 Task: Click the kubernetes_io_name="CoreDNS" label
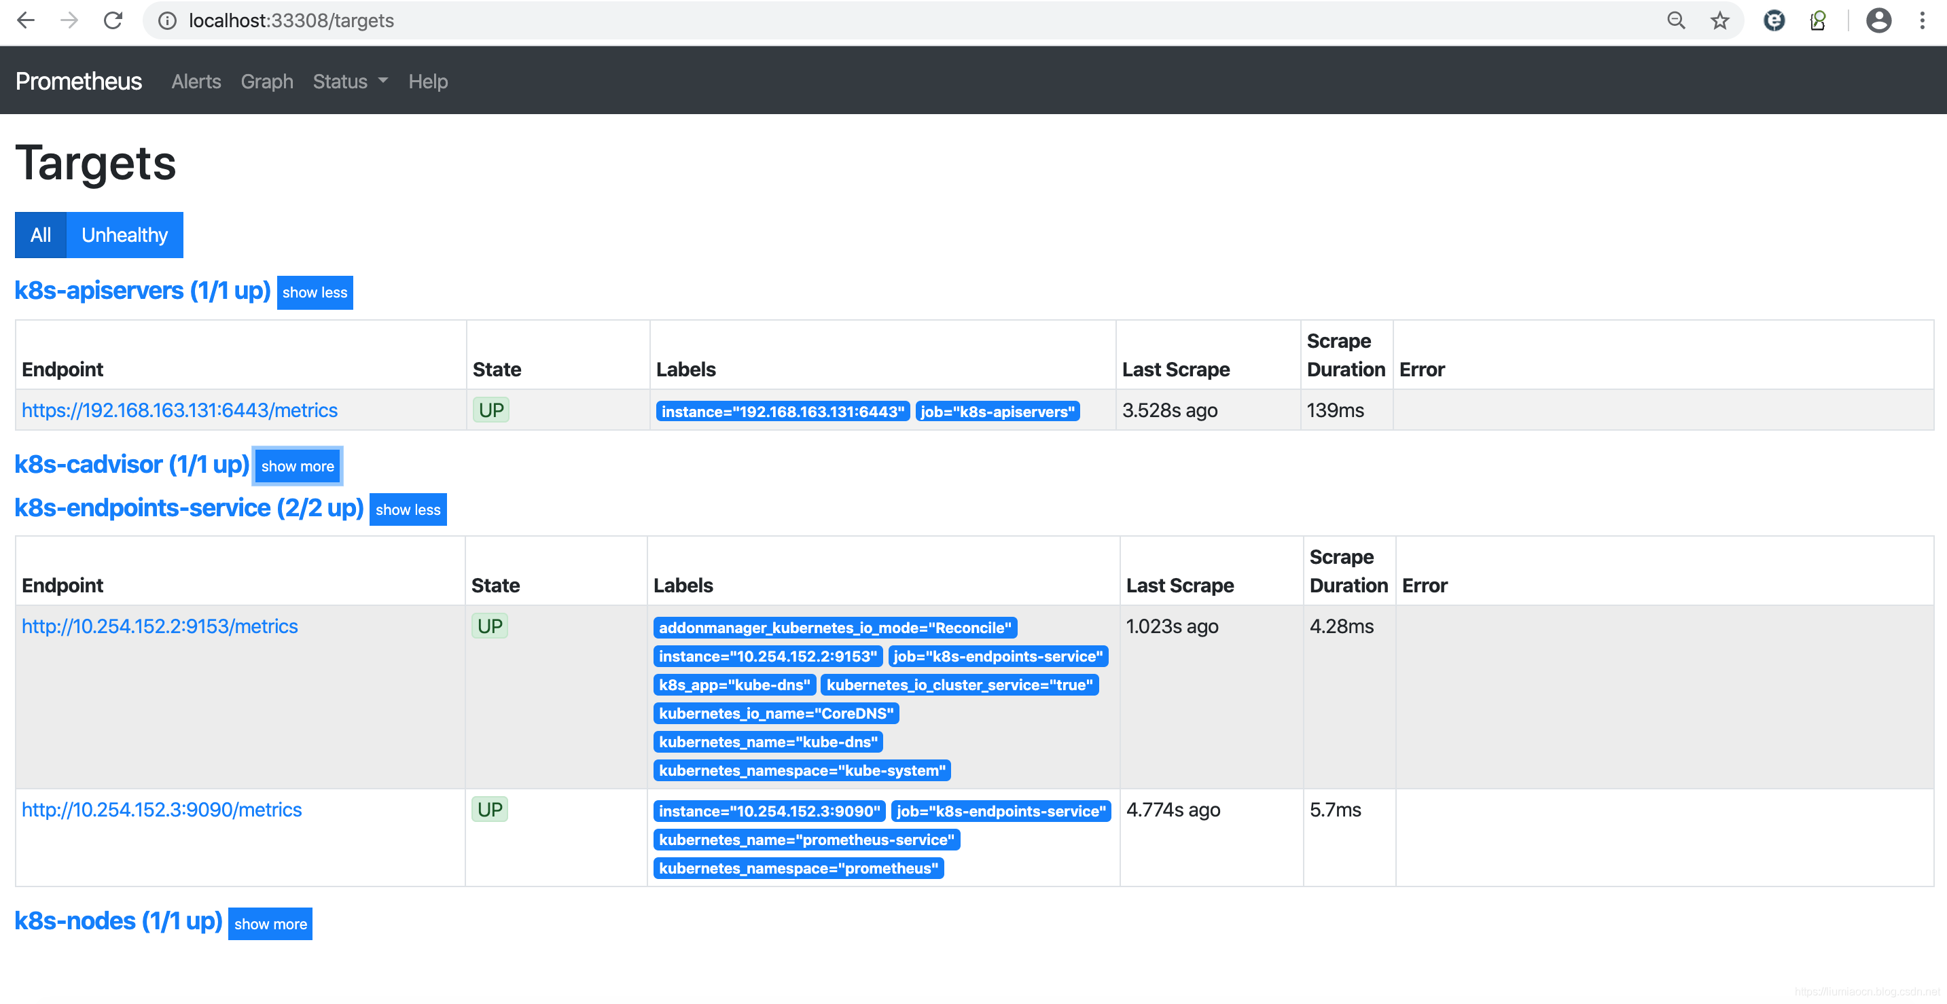click(776, 714)
